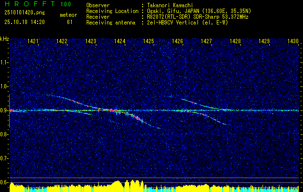Click the 1424 time axis marker
This screenshot has height=192, width=303.
pos(120,41)
